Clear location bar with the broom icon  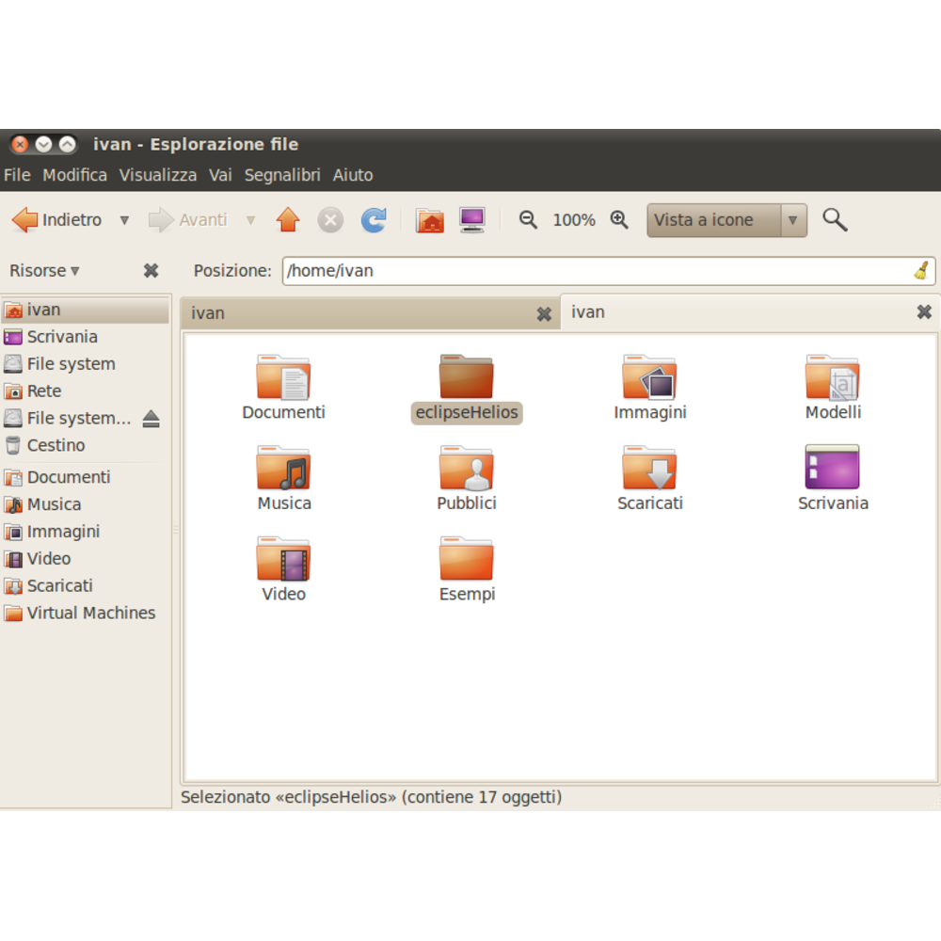(x=921, y=271)
